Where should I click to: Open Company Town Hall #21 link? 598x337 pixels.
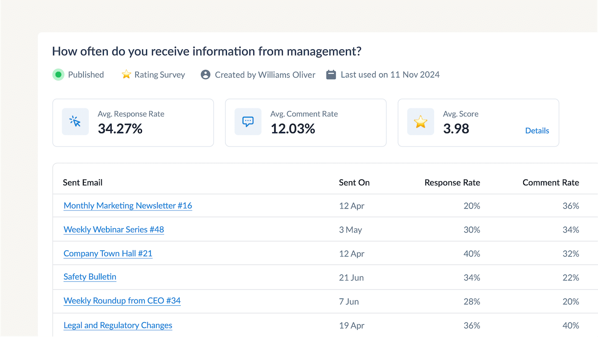click(x=108, y=254)
